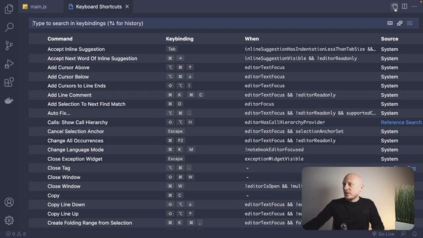Screen dimensions: 423x238
Task: Open the More Actions ellipsis menu
Action: [x=414, y=7]
